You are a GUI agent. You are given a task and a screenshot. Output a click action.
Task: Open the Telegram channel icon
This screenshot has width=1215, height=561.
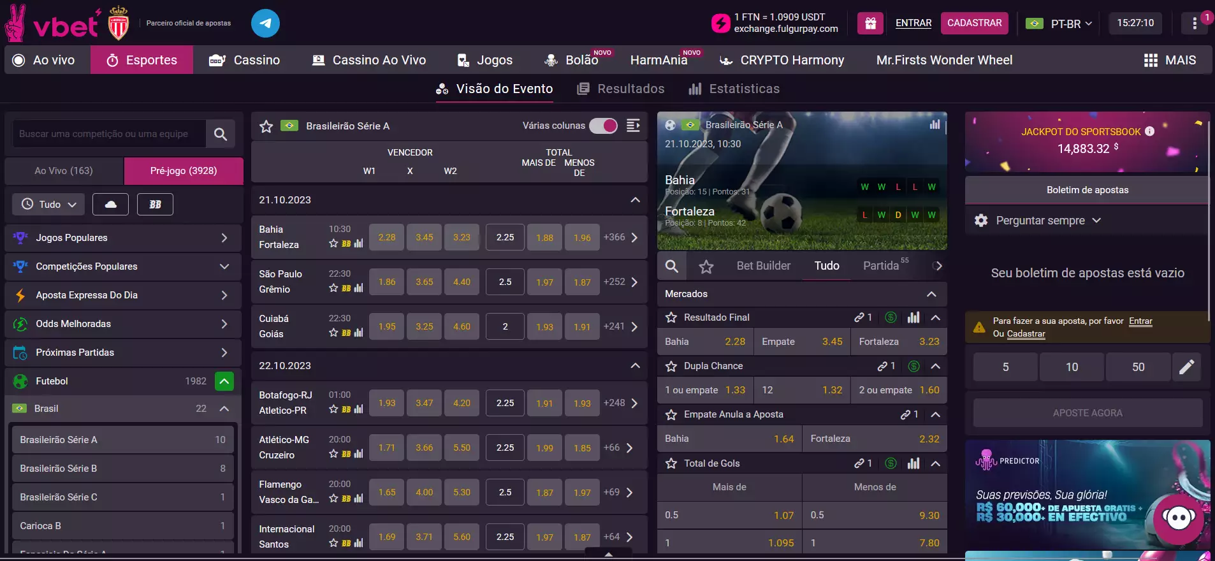point(265,24)
